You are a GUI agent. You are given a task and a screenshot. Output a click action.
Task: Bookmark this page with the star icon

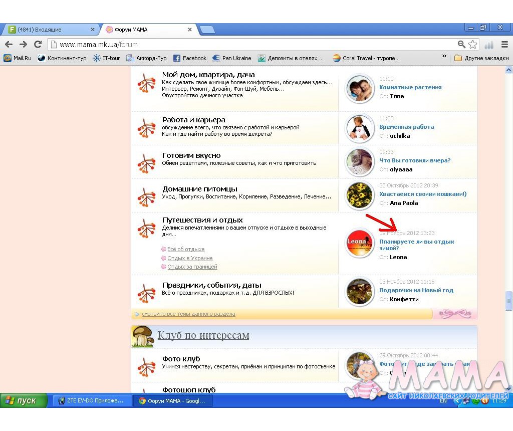472,45
